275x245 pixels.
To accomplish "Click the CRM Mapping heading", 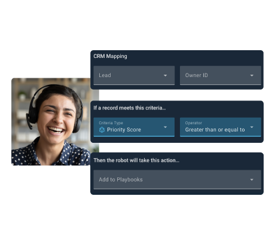I will (x=110, y=56).
